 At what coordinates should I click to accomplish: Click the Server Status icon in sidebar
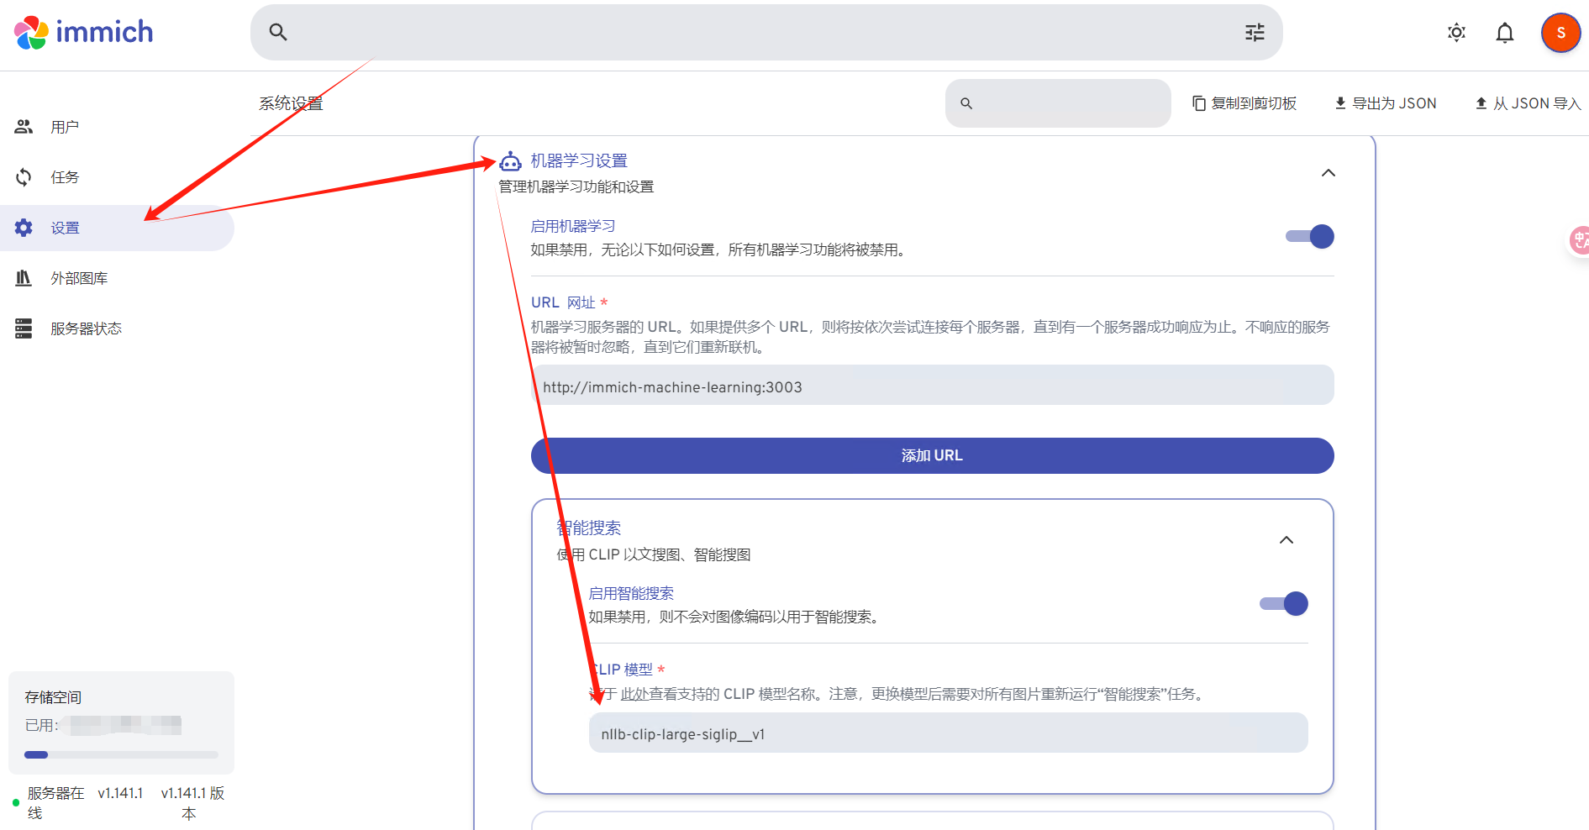pyautogui.click(x=24, y=328)
